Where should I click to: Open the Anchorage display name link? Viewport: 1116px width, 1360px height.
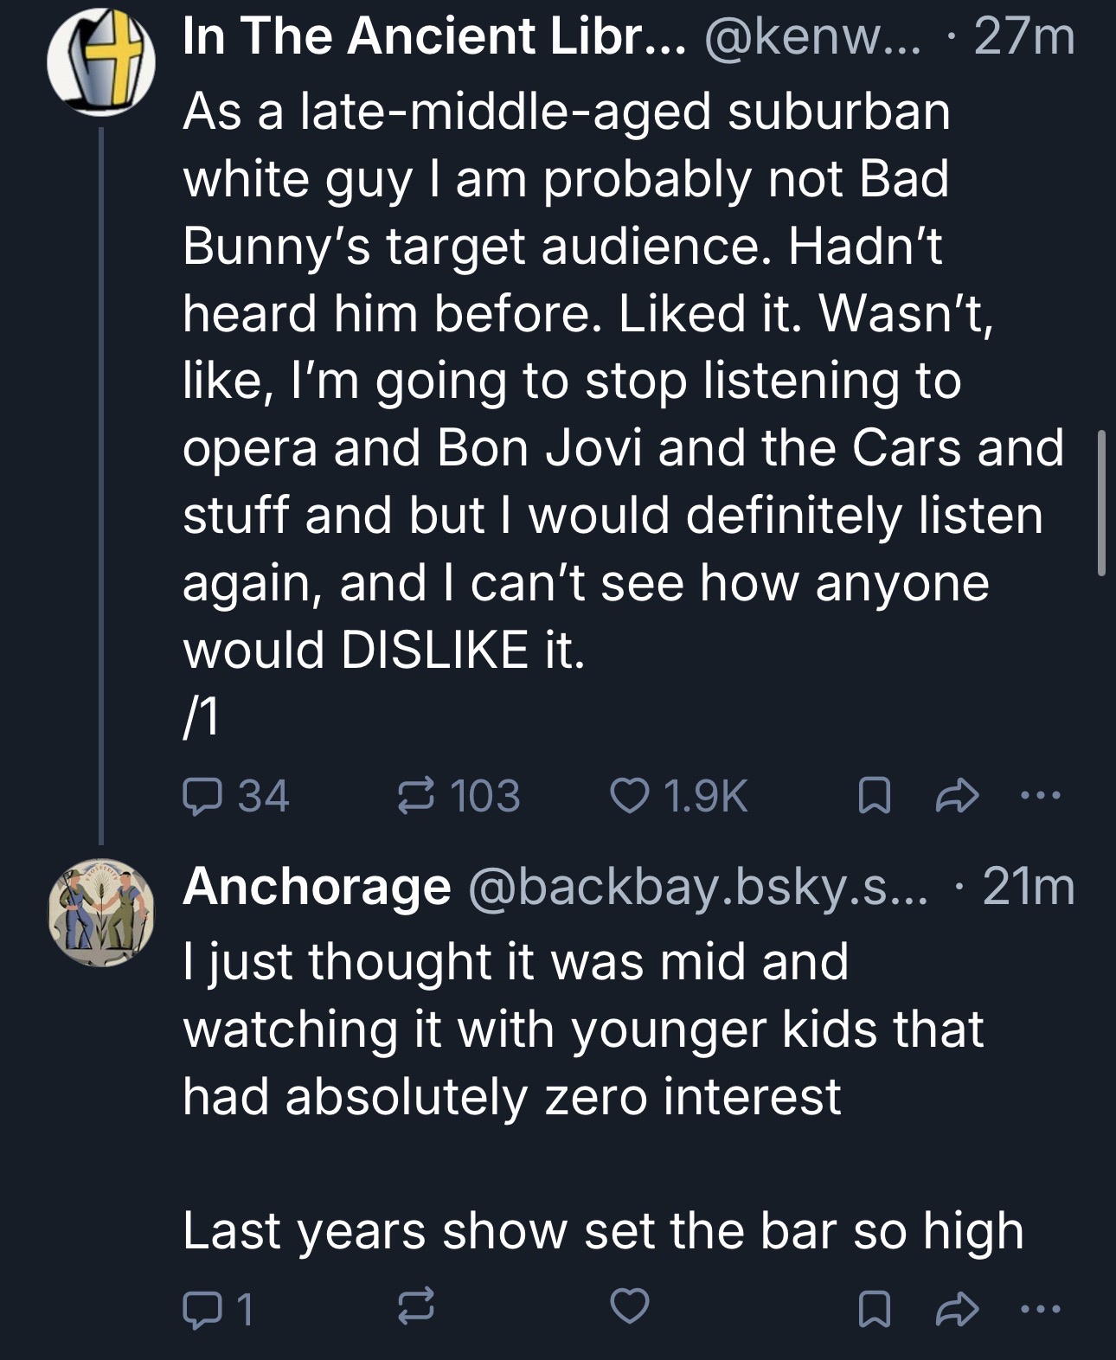316,885
